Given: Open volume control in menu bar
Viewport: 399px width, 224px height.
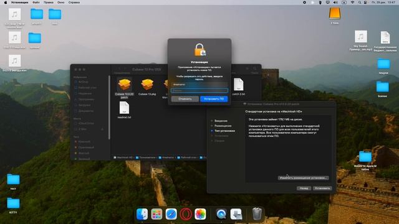Looking at the screenshot, I should click(335, 2).
